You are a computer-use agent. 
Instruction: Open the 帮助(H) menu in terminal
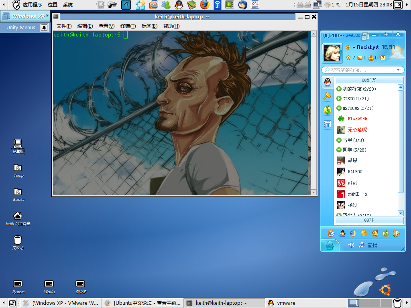(171, 26)
